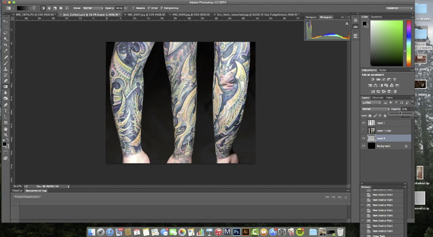Open layer filter Kind dropdown
The image size is (433, 237).
pos(372,103)
